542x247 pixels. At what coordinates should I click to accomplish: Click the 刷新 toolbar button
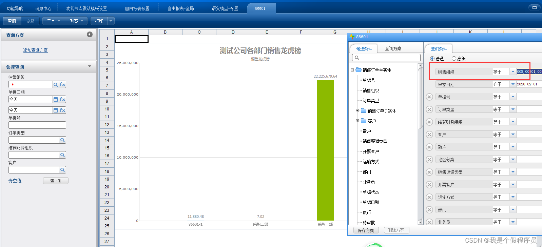[x=31, y=21]
